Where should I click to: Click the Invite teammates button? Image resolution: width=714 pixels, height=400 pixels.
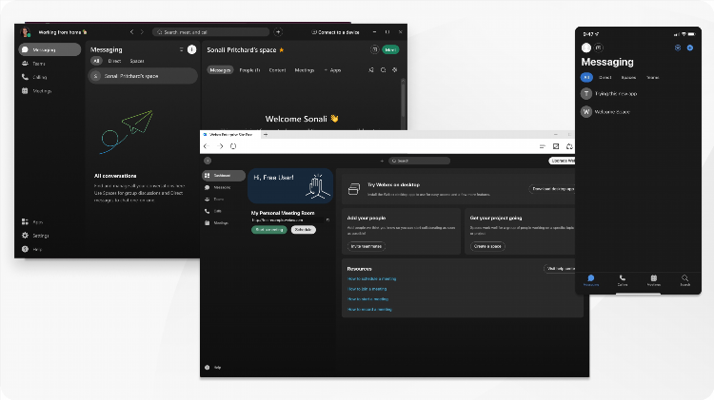coord(367,246)
